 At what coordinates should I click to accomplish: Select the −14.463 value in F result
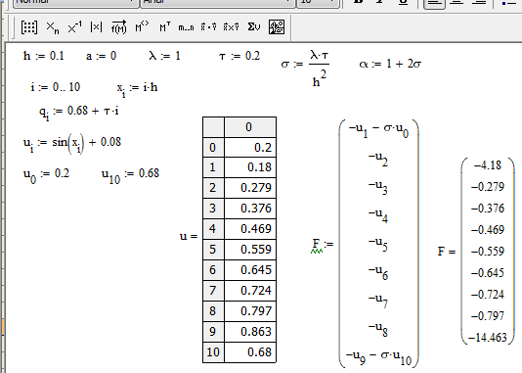[488, 338]
